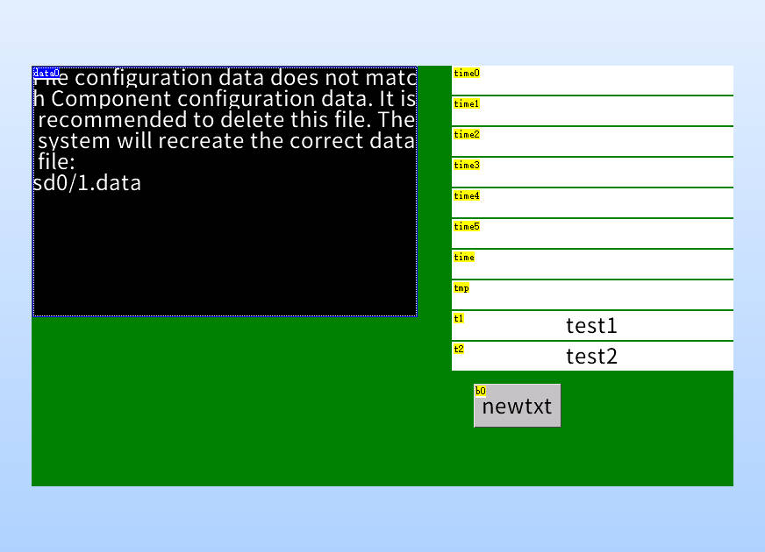The width and height of the screenshot is (765, 552).
Task: Select the t2 component tag
Action: 457,348
